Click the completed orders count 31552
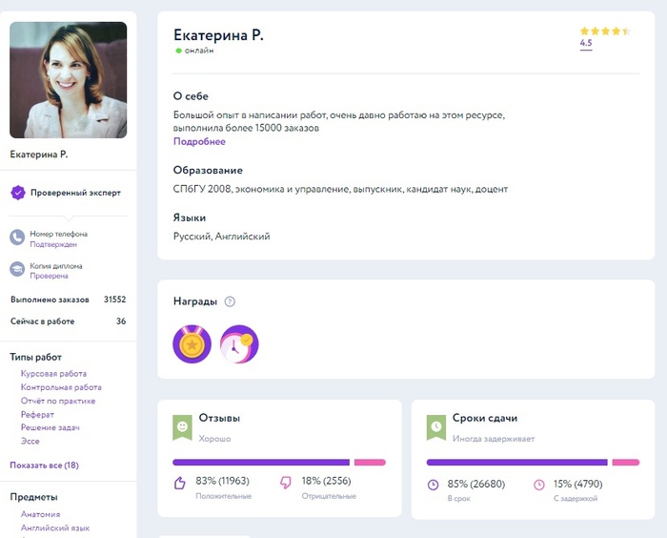This screenshot has width=667, height=538. coord(115,300)
